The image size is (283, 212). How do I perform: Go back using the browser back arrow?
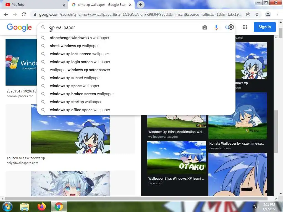point(6,14)
